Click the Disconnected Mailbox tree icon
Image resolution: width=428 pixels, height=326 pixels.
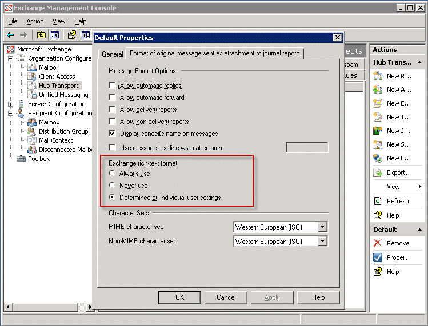click(x=31, y=150)
